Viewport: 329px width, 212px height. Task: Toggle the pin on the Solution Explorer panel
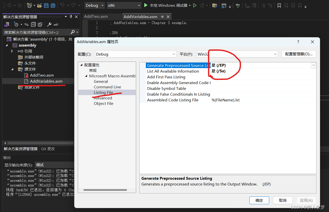point(71,17)
